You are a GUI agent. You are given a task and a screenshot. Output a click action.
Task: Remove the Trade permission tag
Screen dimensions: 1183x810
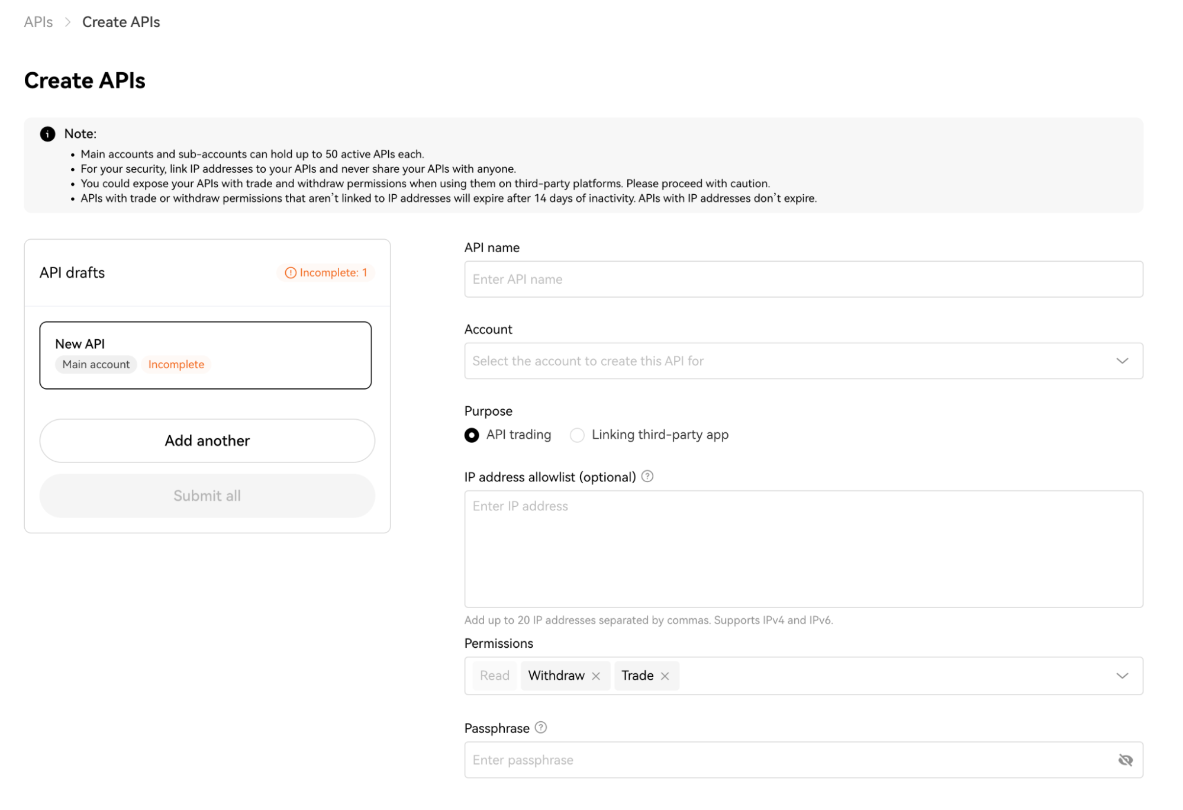pos(665,676)
